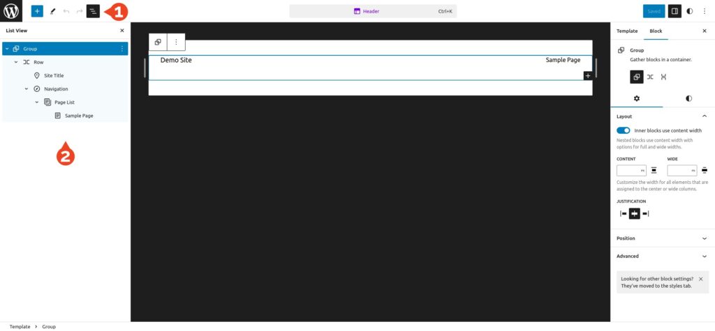This screenshot has height=331, width=715.
Task: Dismiss the block settings notice
Action: click(x=701, y=279)
